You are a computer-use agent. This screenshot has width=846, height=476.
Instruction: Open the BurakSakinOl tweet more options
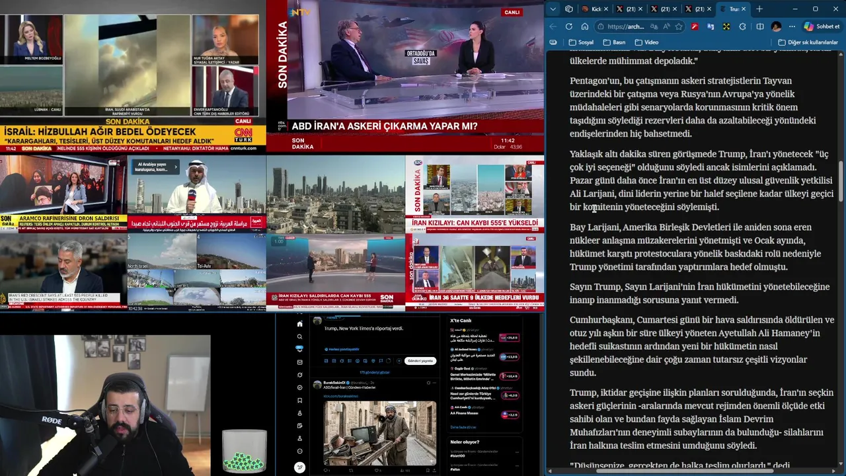click(434, 383)
